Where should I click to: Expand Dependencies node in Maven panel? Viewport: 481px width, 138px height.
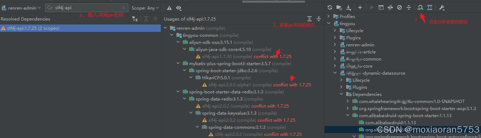coord(342,94)
